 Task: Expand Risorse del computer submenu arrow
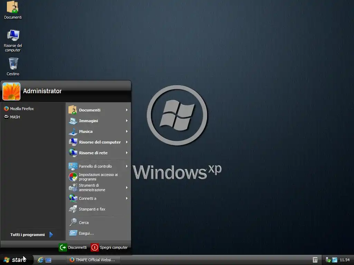pyautogui.click(x=127, y=142)
